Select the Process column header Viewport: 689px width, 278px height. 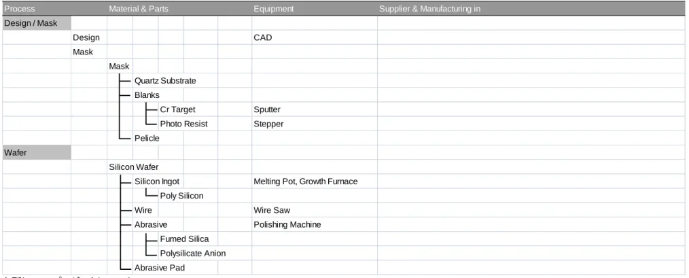coord(19,9)
